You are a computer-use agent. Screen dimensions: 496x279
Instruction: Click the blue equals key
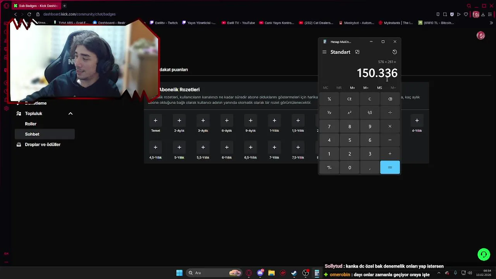(390, 168)
